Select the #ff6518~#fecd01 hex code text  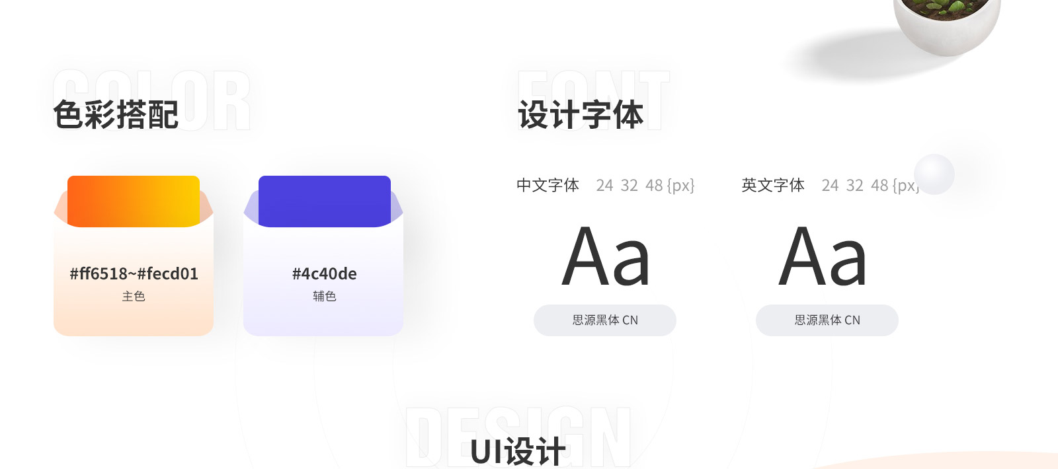[x=134, y=273]
